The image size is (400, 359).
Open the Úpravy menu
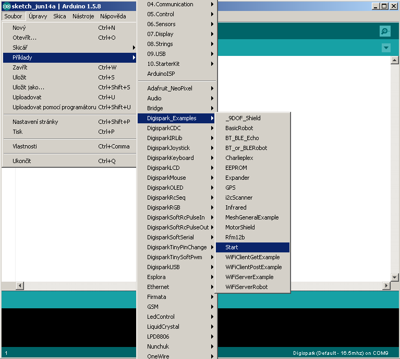[38, 16]
